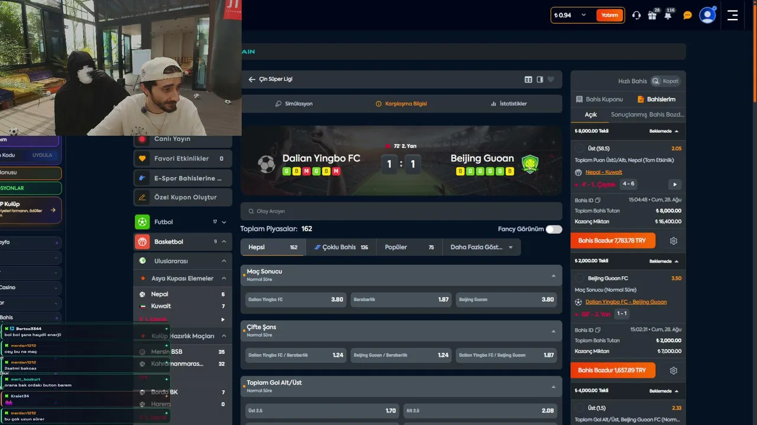Click the E-Spor Bahislerine icon
The image size is (757, 425).
click(x=142, y=178)
